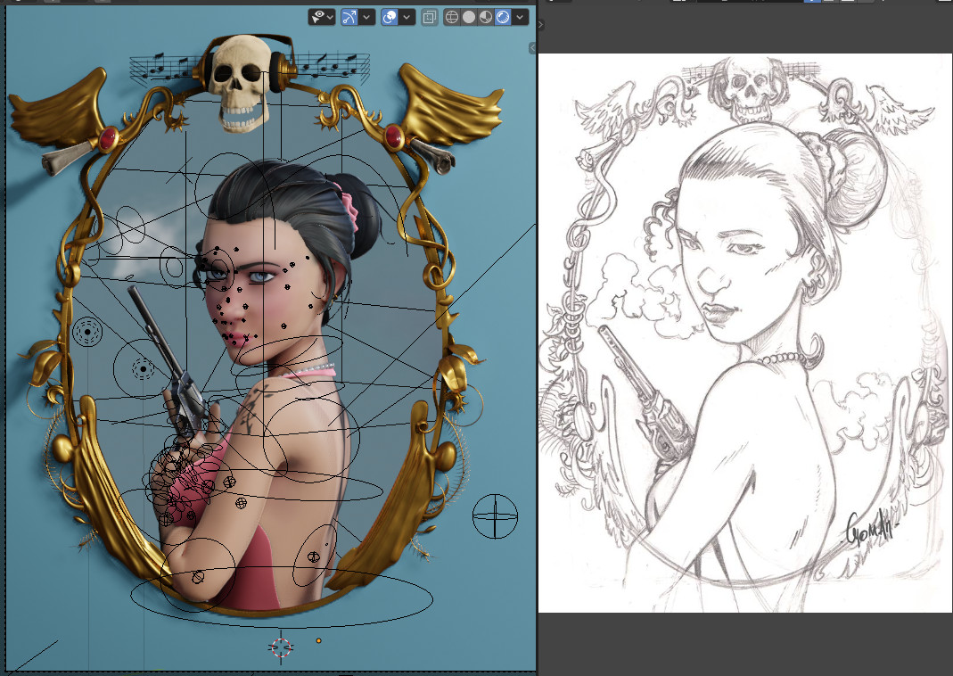This screenshot has height=676, width=953.
Task: Toggle viewport overlays display
Action: click(x=390, y=17)
